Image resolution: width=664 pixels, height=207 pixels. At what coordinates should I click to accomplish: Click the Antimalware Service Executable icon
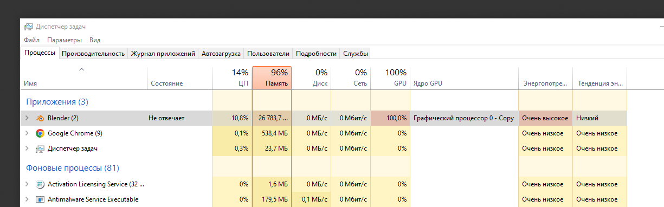[40, 199]
